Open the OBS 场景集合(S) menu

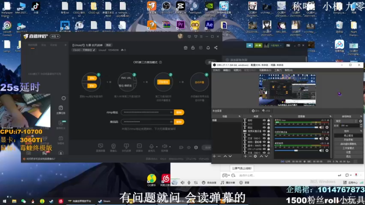(x=265, y=70)
